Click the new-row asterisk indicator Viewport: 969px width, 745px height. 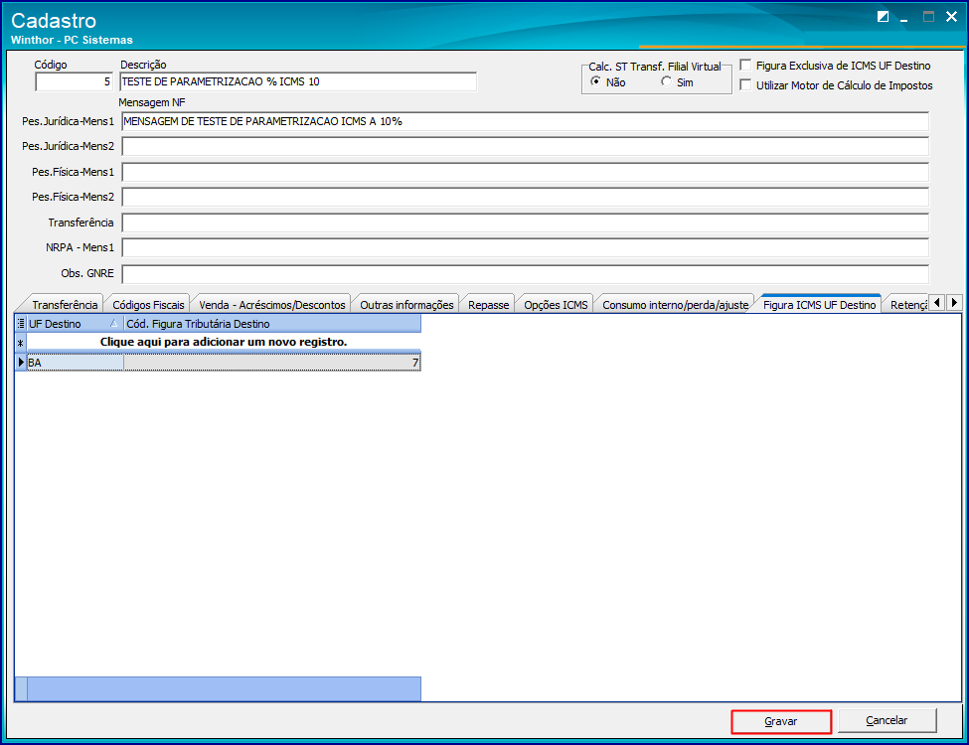pyautogui.click(x=21, y=343)
